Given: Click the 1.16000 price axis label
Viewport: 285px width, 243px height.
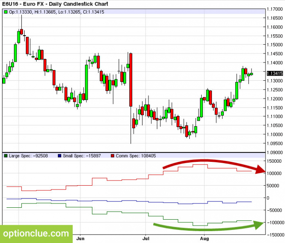Looking at the screenshot, I should pos(275,27).
